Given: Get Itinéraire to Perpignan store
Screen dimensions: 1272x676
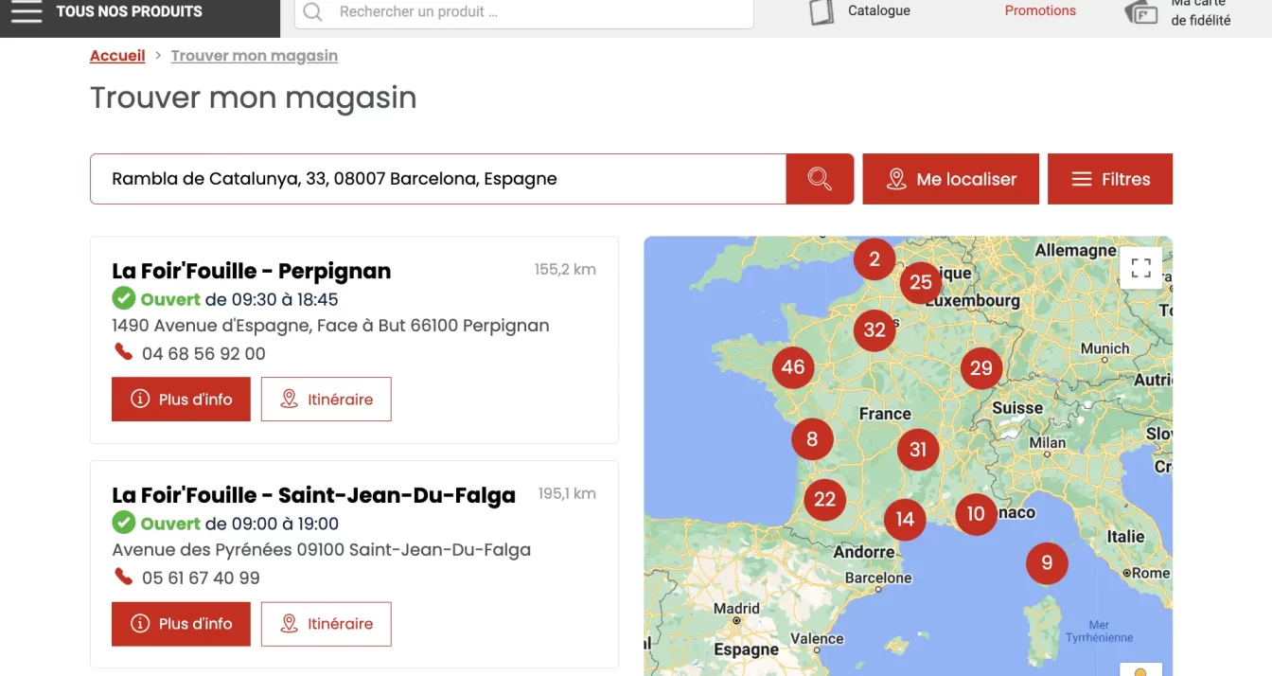Looking at the screenshot, I should [x=327, y=400].
